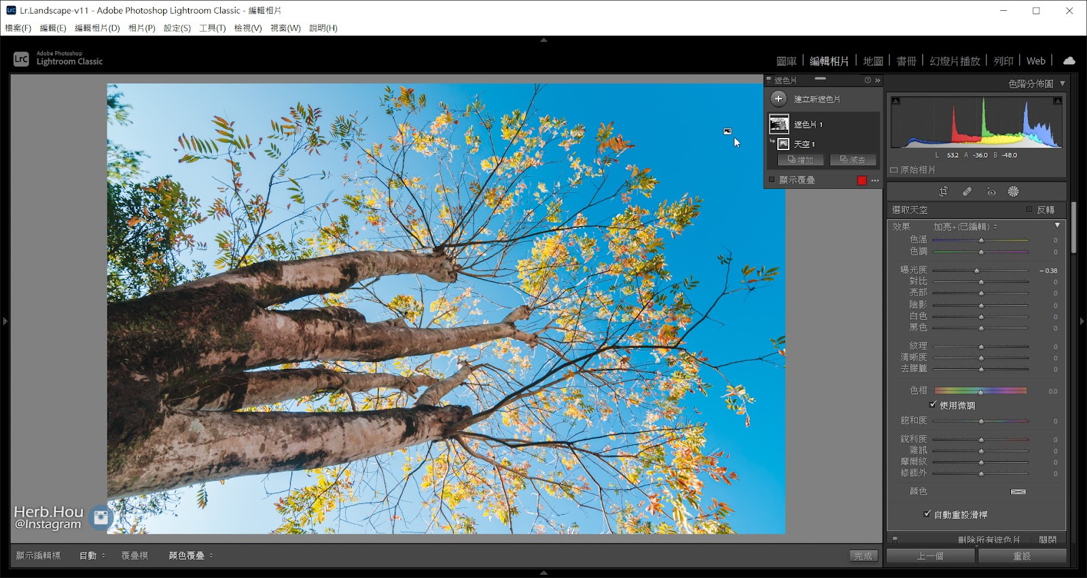
Task: Open the 說明(H) help menu
Action: click(x=323, y=28)
